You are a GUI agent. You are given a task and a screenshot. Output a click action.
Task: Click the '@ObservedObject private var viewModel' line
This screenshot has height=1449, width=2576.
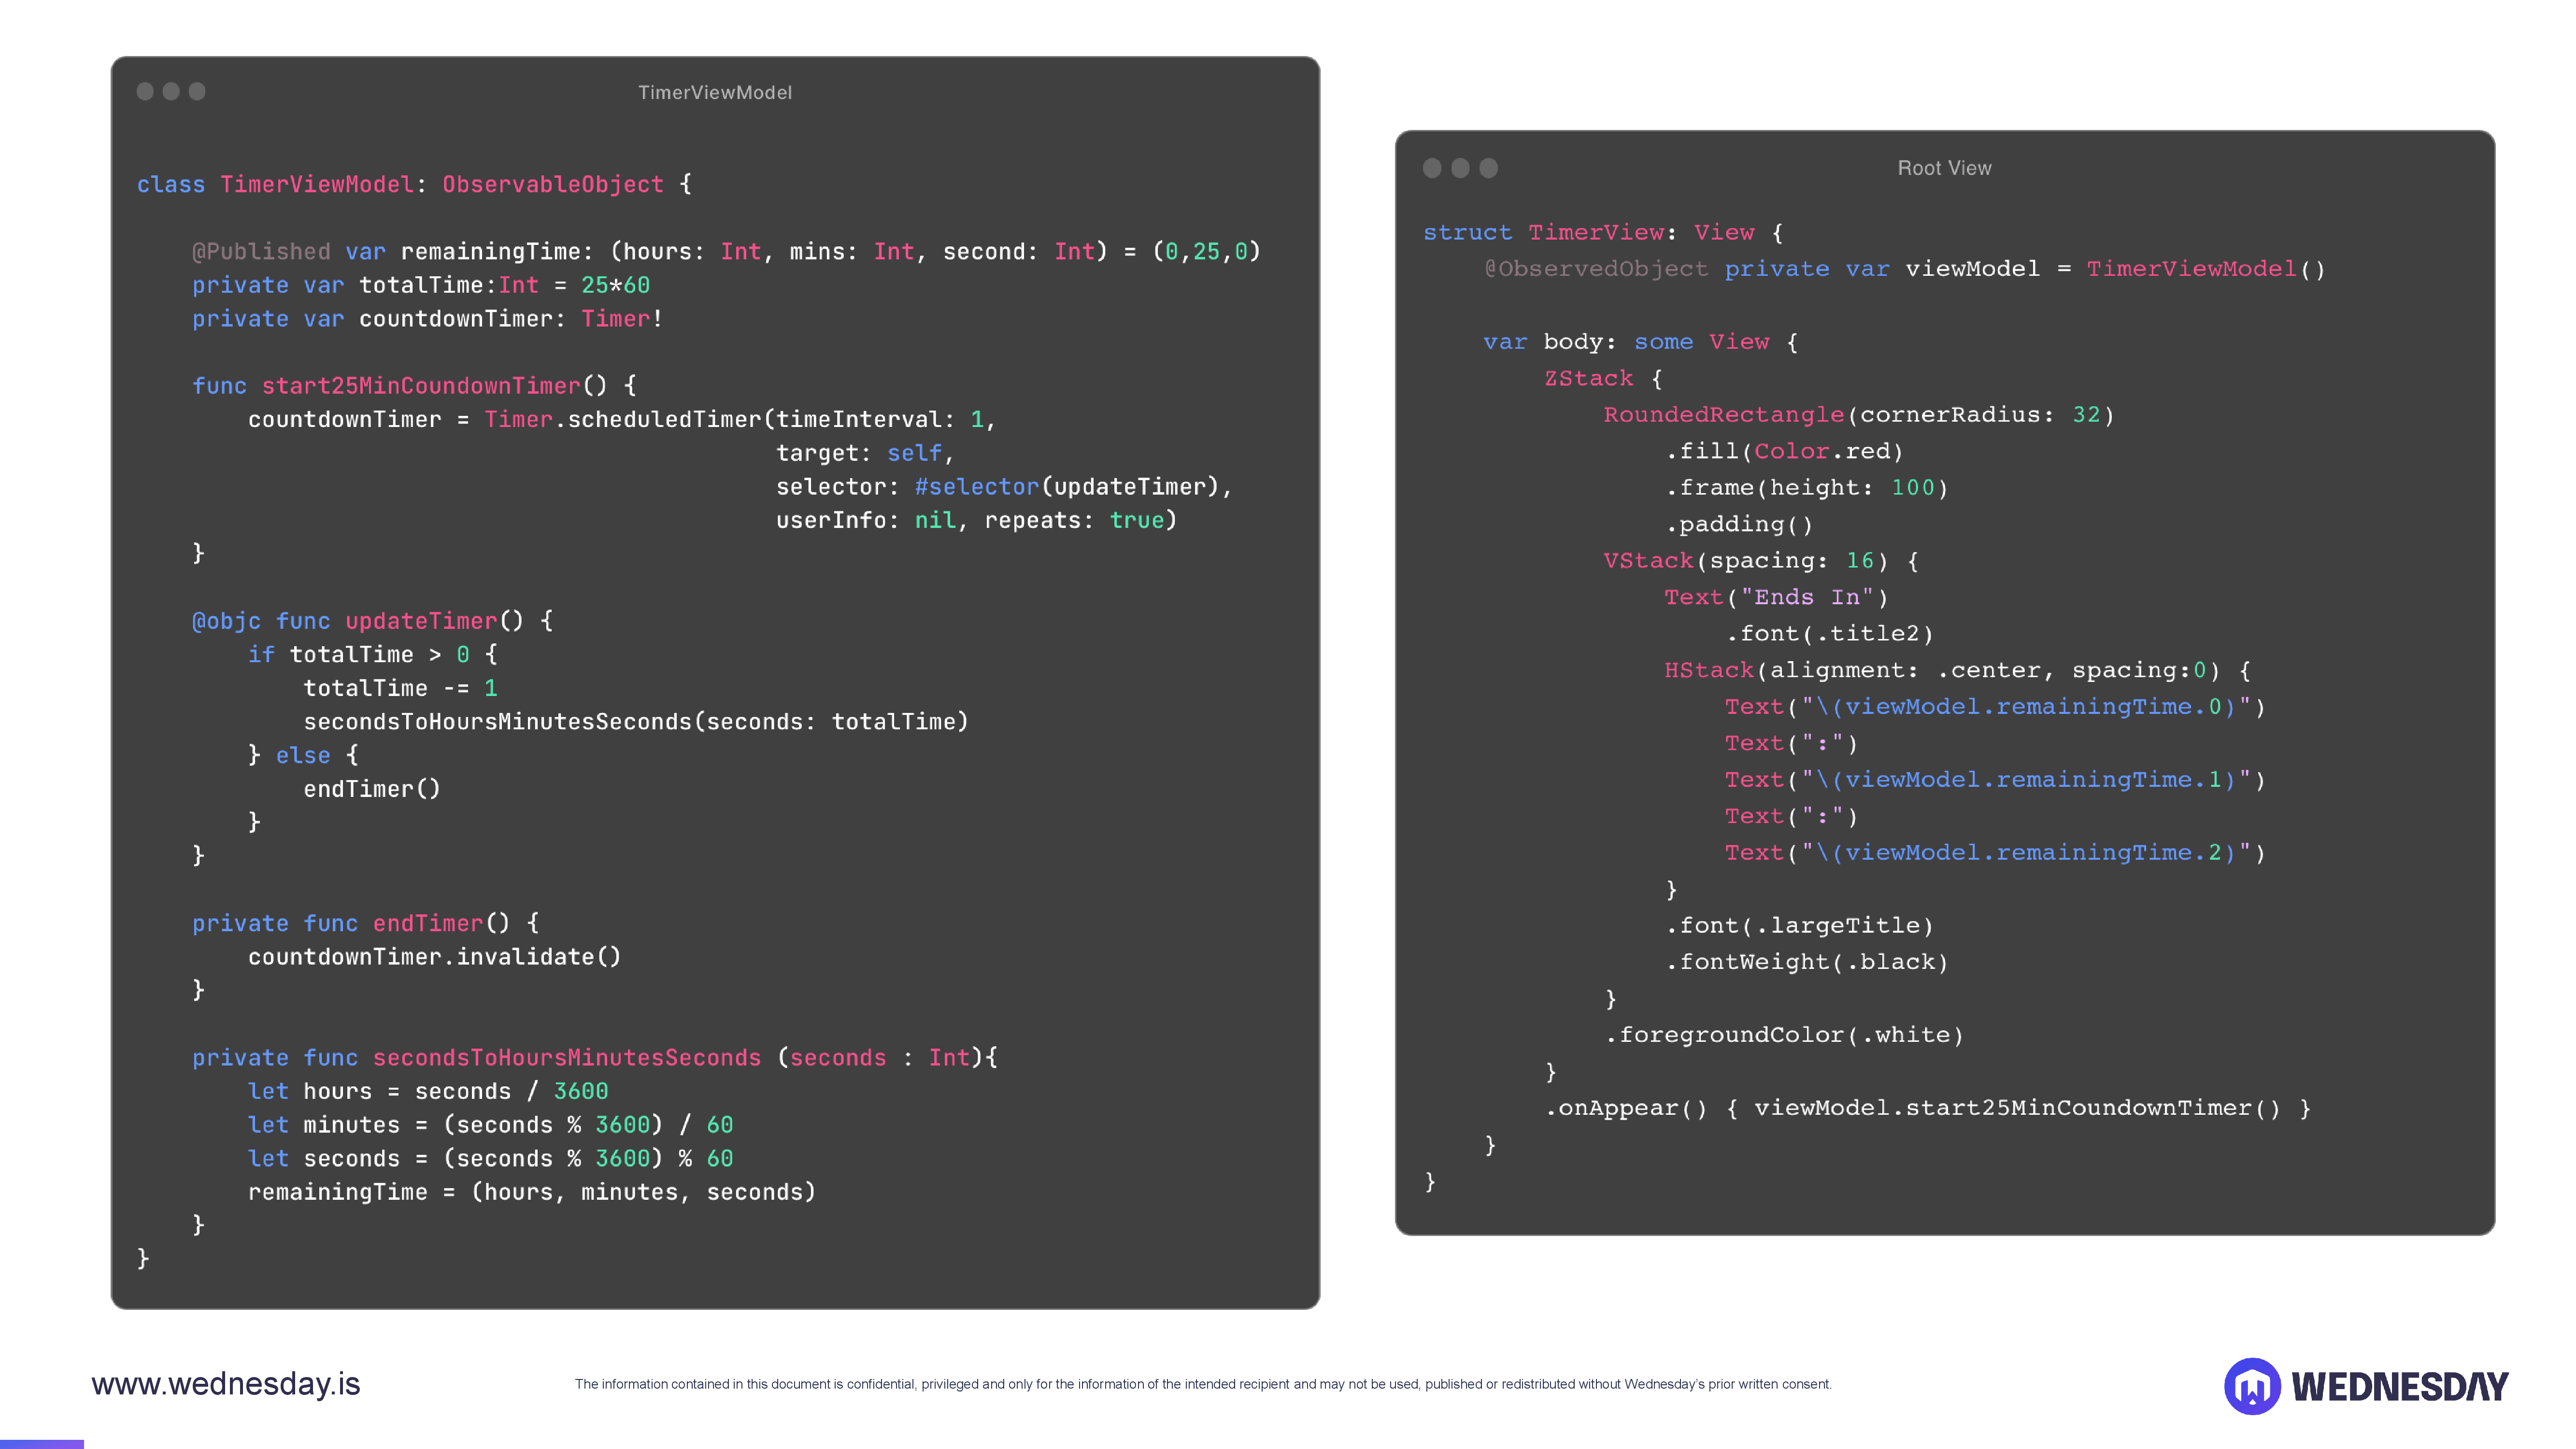coord(1905,269)
